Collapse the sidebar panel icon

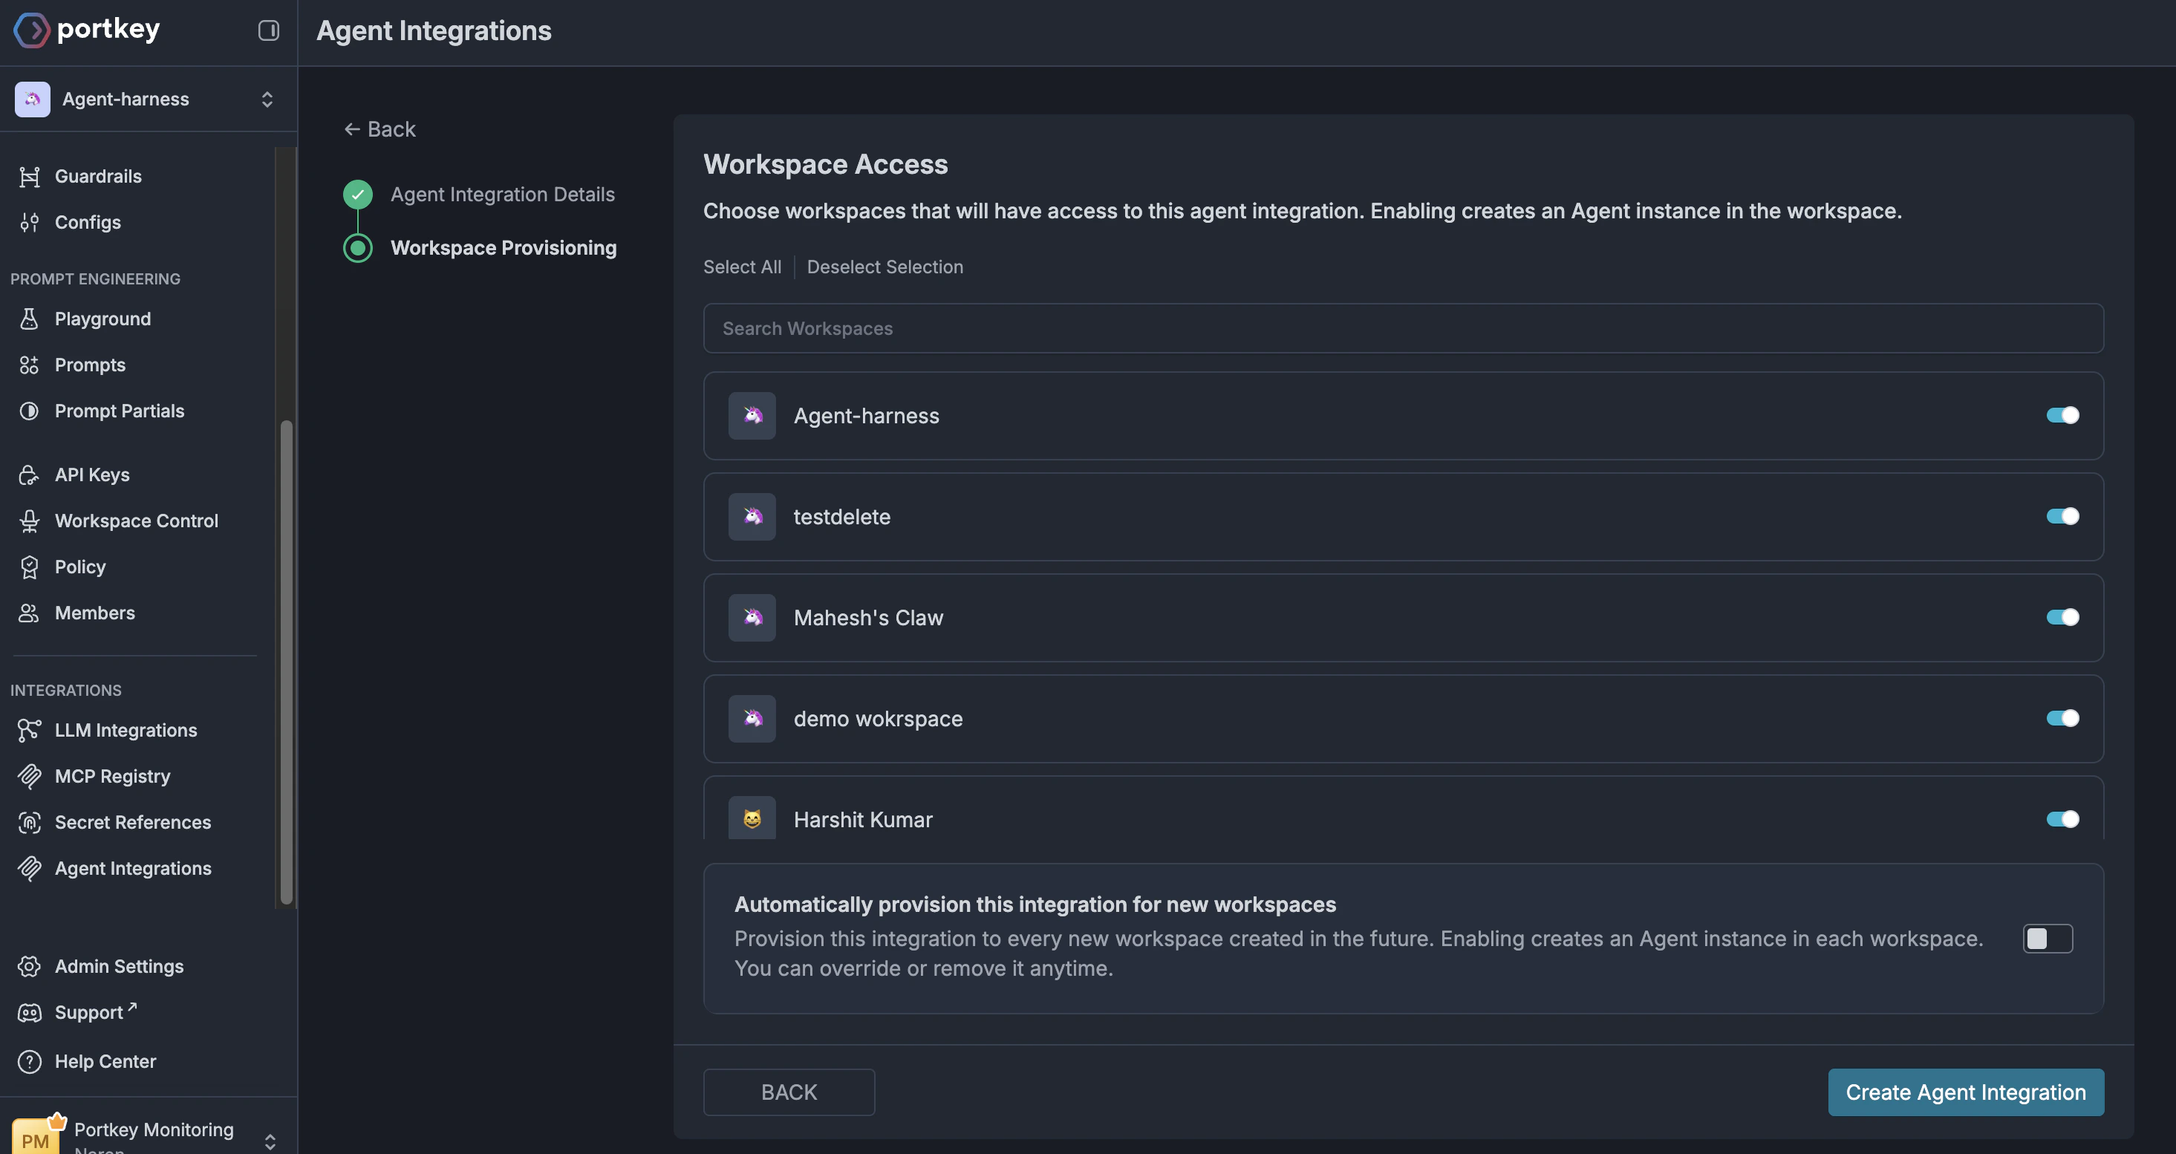click(269, 30)
